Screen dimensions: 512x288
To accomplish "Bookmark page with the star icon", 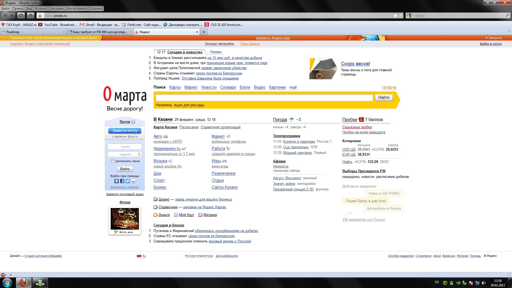I will (x=395, y=16).
